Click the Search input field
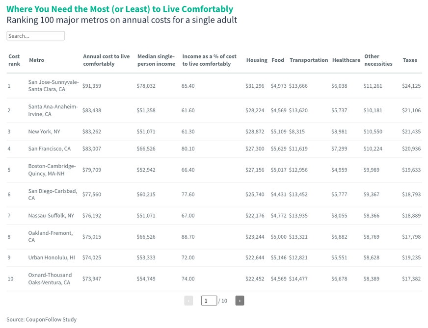The width and height of the screenshot is (428, 328). tap(35, 36)
